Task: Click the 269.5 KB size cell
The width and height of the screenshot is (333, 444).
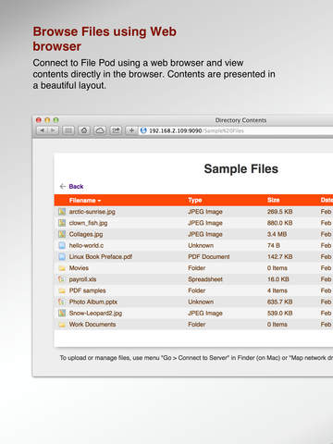Action: (x=279, y=212)
